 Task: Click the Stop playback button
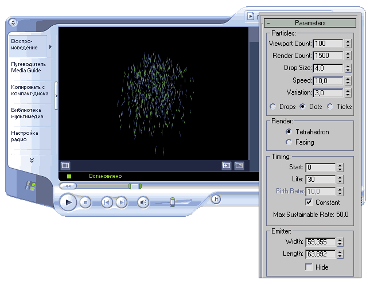point(85,202)
